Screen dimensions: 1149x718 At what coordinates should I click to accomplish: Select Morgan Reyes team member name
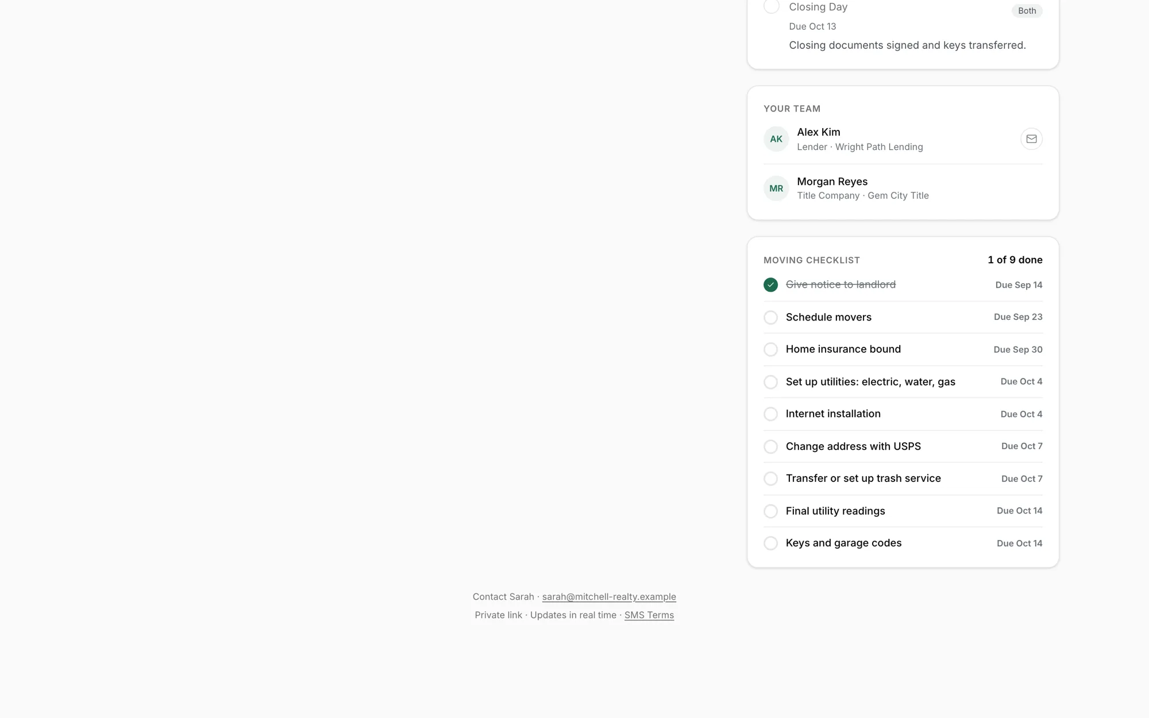tap(832, 182)
